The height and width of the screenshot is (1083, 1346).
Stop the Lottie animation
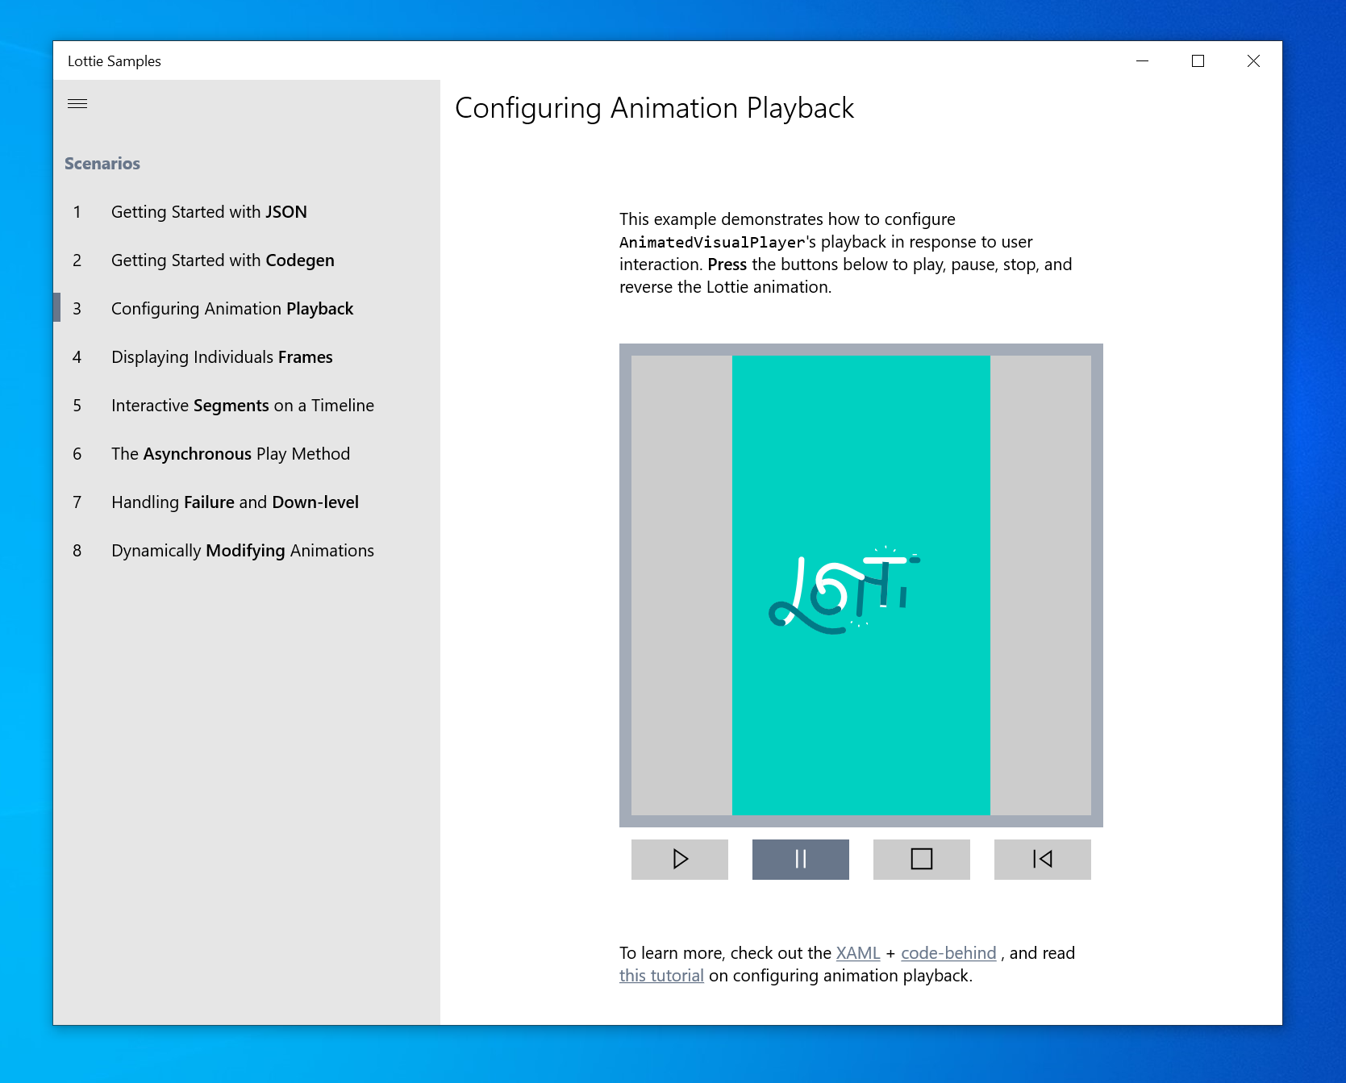[922, 859]
